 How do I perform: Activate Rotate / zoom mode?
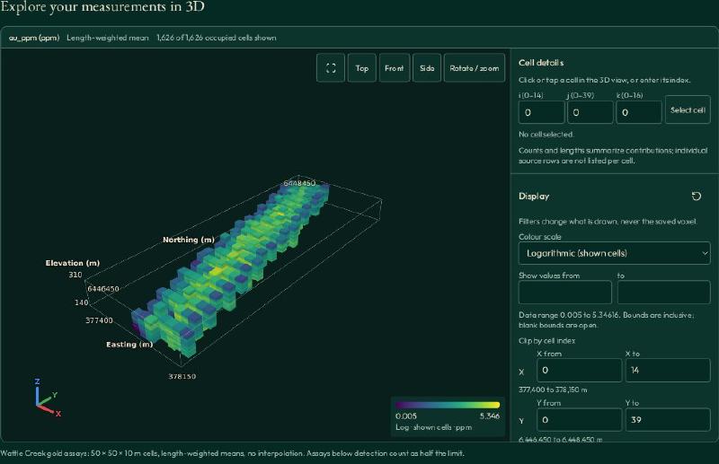point(475,68)
